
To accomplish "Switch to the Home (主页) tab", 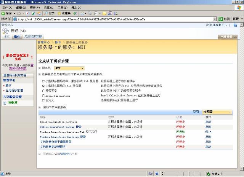I will click(7, 37).
